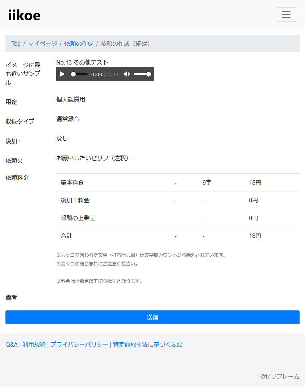This screenshot has width=305, height=388.
Task: Click the '通常録音' recording type value
Action: [68, 119]
